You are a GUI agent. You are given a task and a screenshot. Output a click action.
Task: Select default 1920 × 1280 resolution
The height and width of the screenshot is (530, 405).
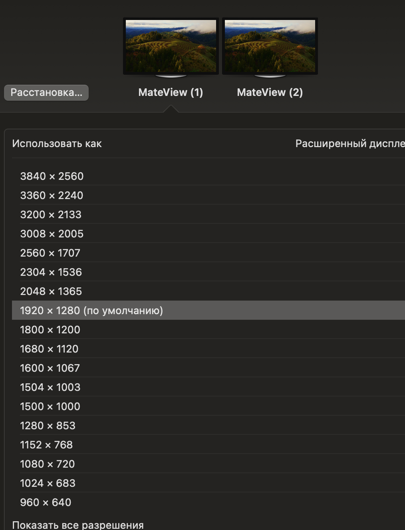click(x=208, y=310)
